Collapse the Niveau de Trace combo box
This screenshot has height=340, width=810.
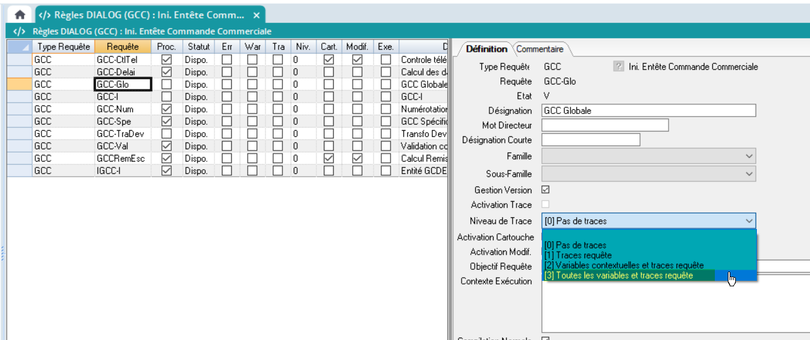pos(749,221)
